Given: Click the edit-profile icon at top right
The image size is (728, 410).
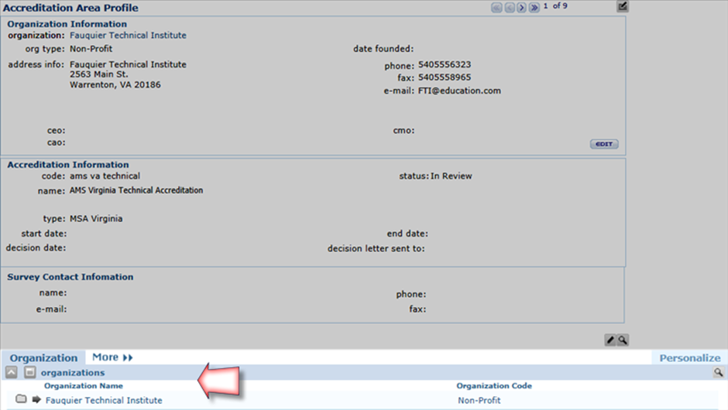Looking at the screenshot, I should 623,6.
